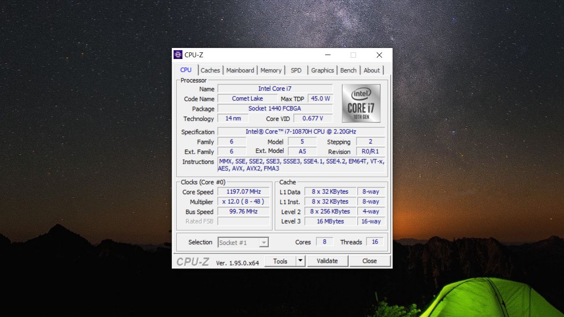This screenshot has width=564, height=317.
Task: Click the CPU-Z logo near the version number
Action: [192, 262]
